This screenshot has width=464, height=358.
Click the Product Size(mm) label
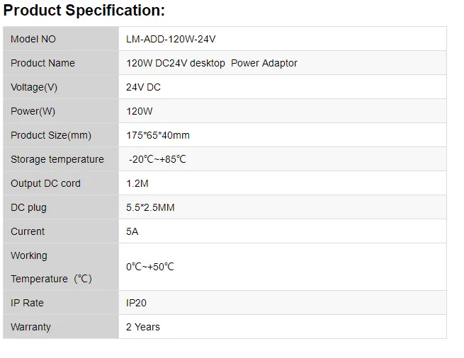pos(51,135)
